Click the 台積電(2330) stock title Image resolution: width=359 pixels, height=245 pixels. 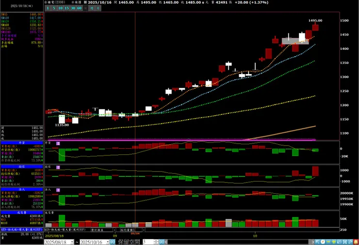point(55,2)
